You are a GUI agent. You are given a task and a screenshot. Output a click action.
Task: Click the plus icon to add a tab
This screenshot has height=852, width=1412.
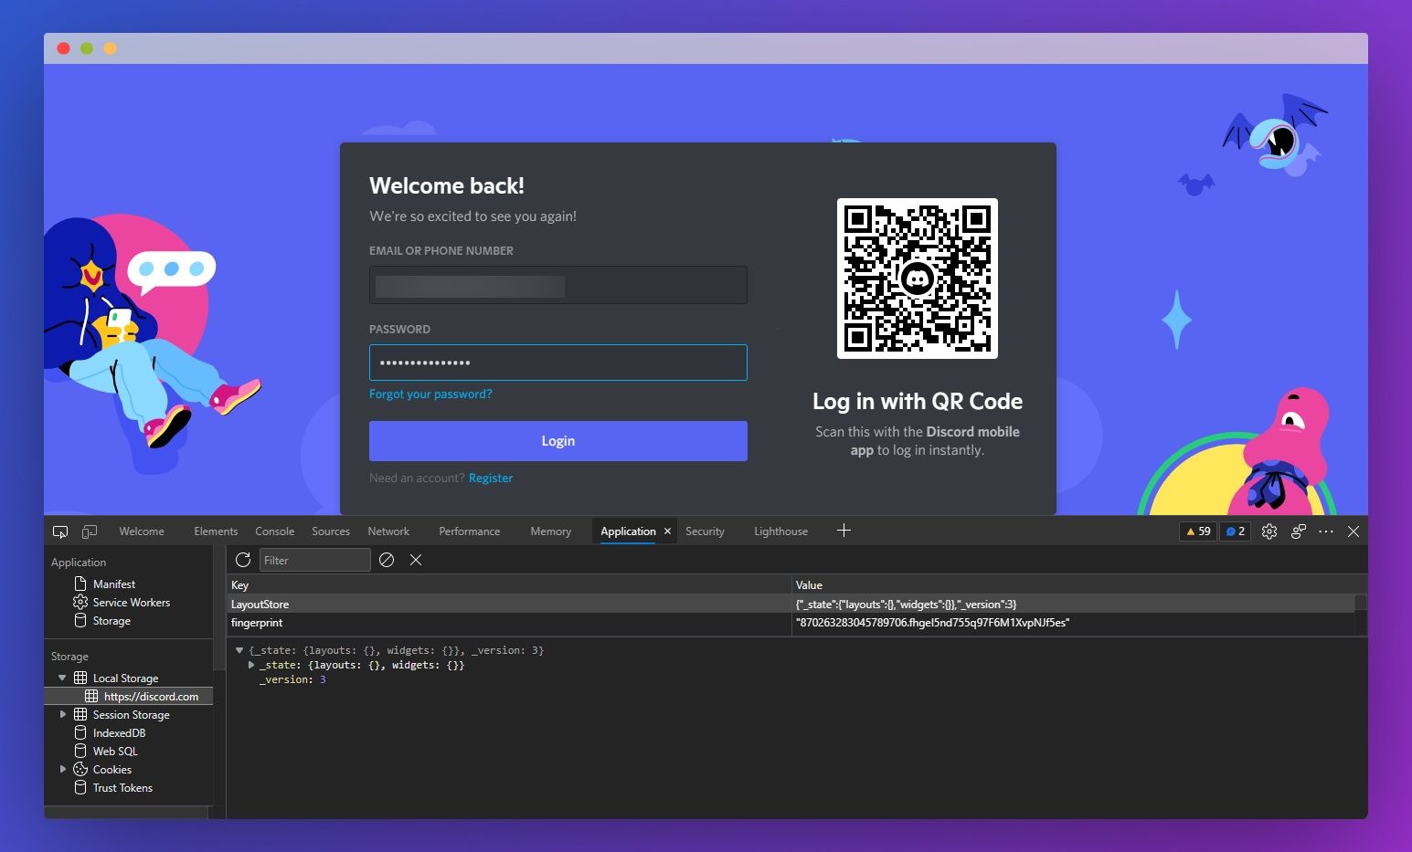pyautogui.click(x=844, y=531)
